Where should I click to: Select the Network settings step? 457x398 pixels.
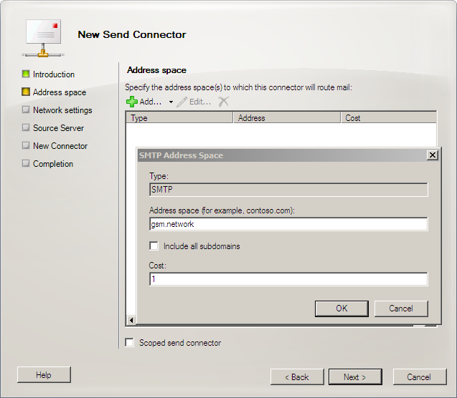62,110
